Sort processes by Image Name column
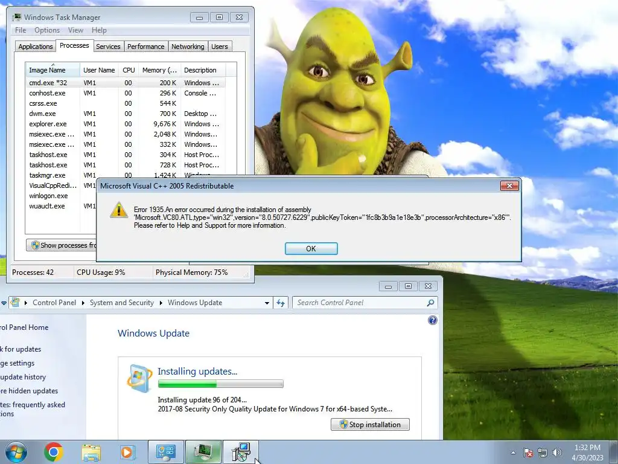618x464 pixels. click(x=53, y=70)
